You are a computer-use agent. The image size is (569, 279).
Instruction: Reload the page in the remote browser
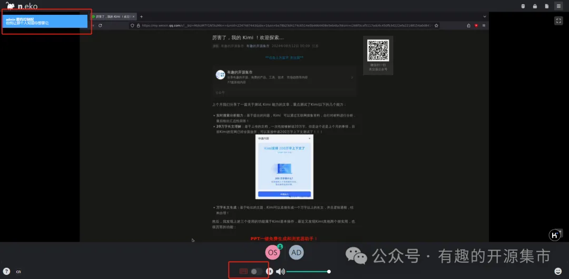[x=100, y=25]
